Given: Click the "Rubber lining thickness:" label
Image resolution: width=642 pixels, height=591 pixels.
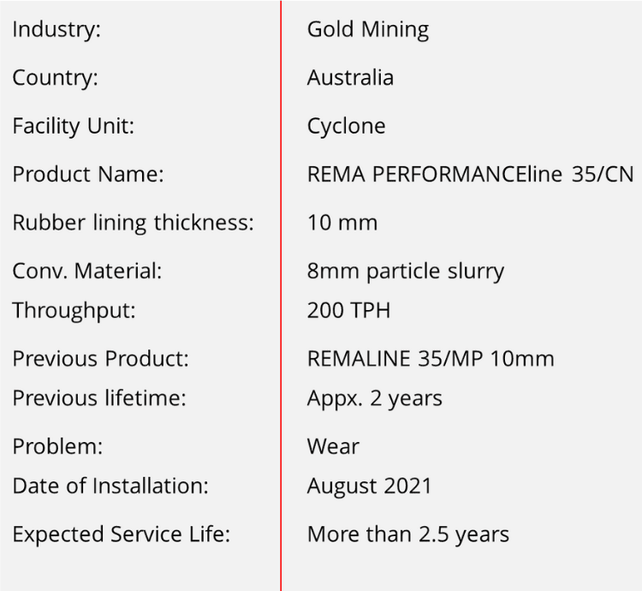Looking at the screenshot, I should pos(134,223).
